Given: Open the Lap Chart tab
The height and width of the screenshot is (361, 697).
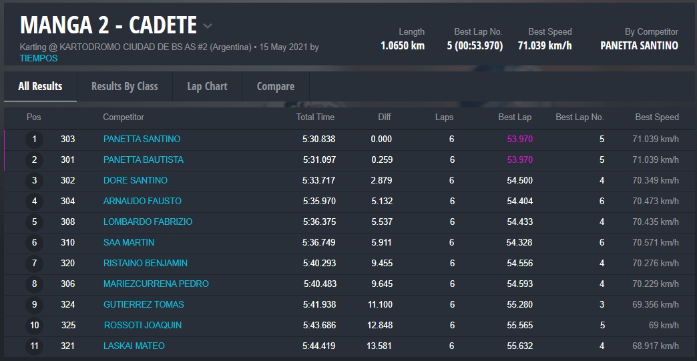Looking at the screenshot, I should point(207,86).
